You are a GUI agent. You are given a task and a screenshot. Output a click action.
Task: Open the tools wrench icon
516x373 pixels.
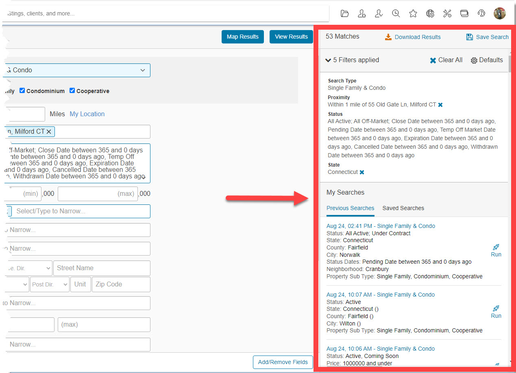(447, 13)
